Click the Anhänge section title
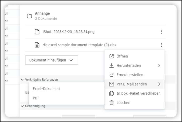182x122 pixels. coord(42,13)
